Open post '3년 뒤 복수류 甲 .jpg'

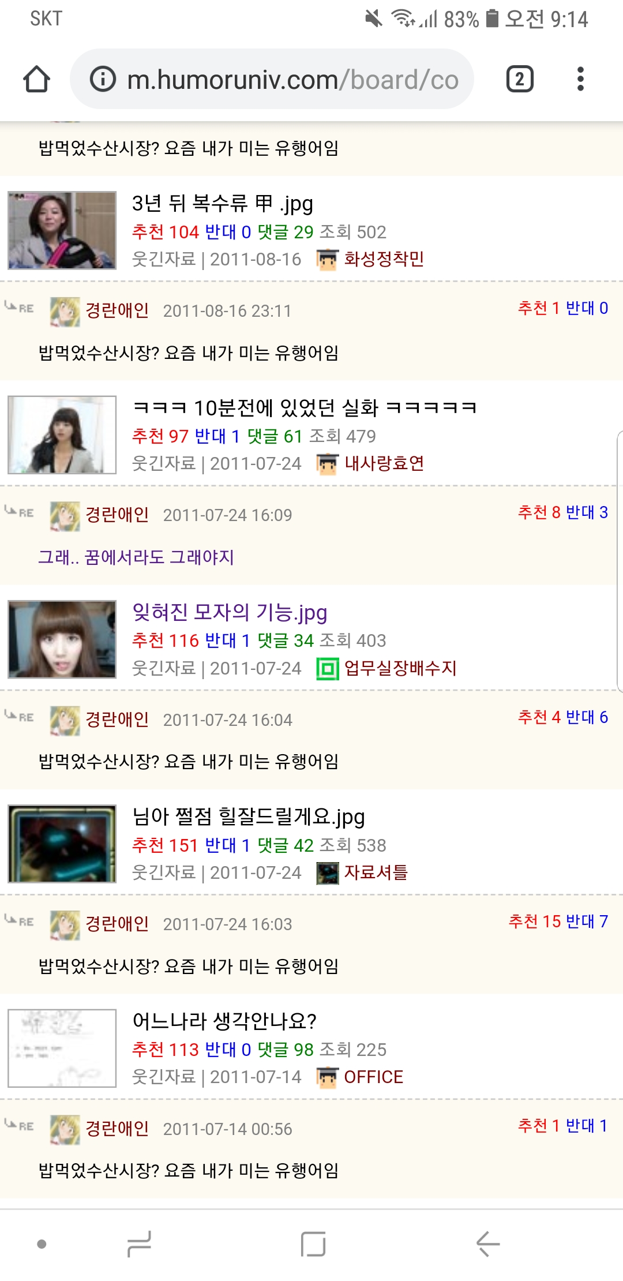point(223,203)
